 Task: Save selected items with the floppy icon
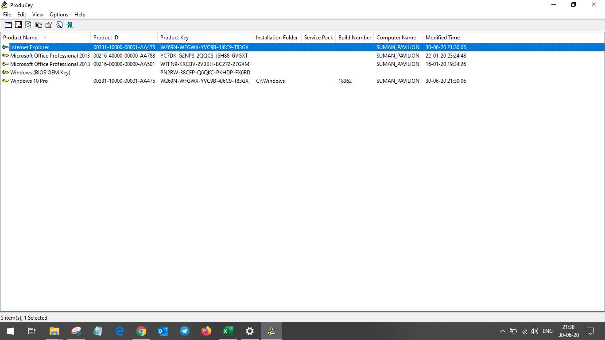[x=19, y=25]
